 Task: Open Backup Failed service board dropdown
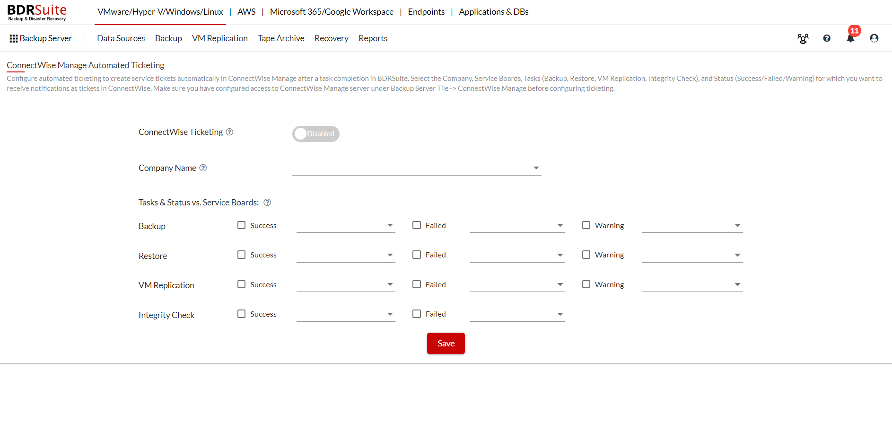click(517, 226)
